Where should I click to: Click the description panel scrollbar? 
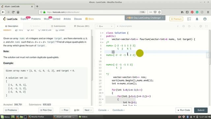coord(92,59)
